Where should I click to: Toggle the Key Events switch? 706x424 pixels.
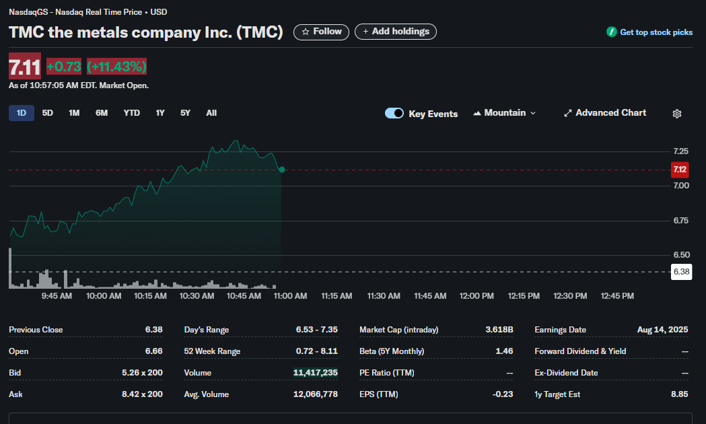[394, 114]
